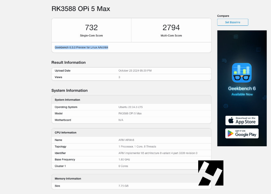
Task: Click the CPU Name label
Action: (58, 140)
